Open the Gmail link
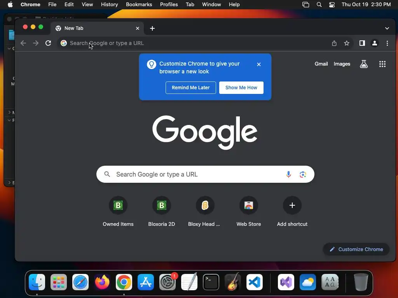Viewport: 398px width, 298px height. coord(321,64)
